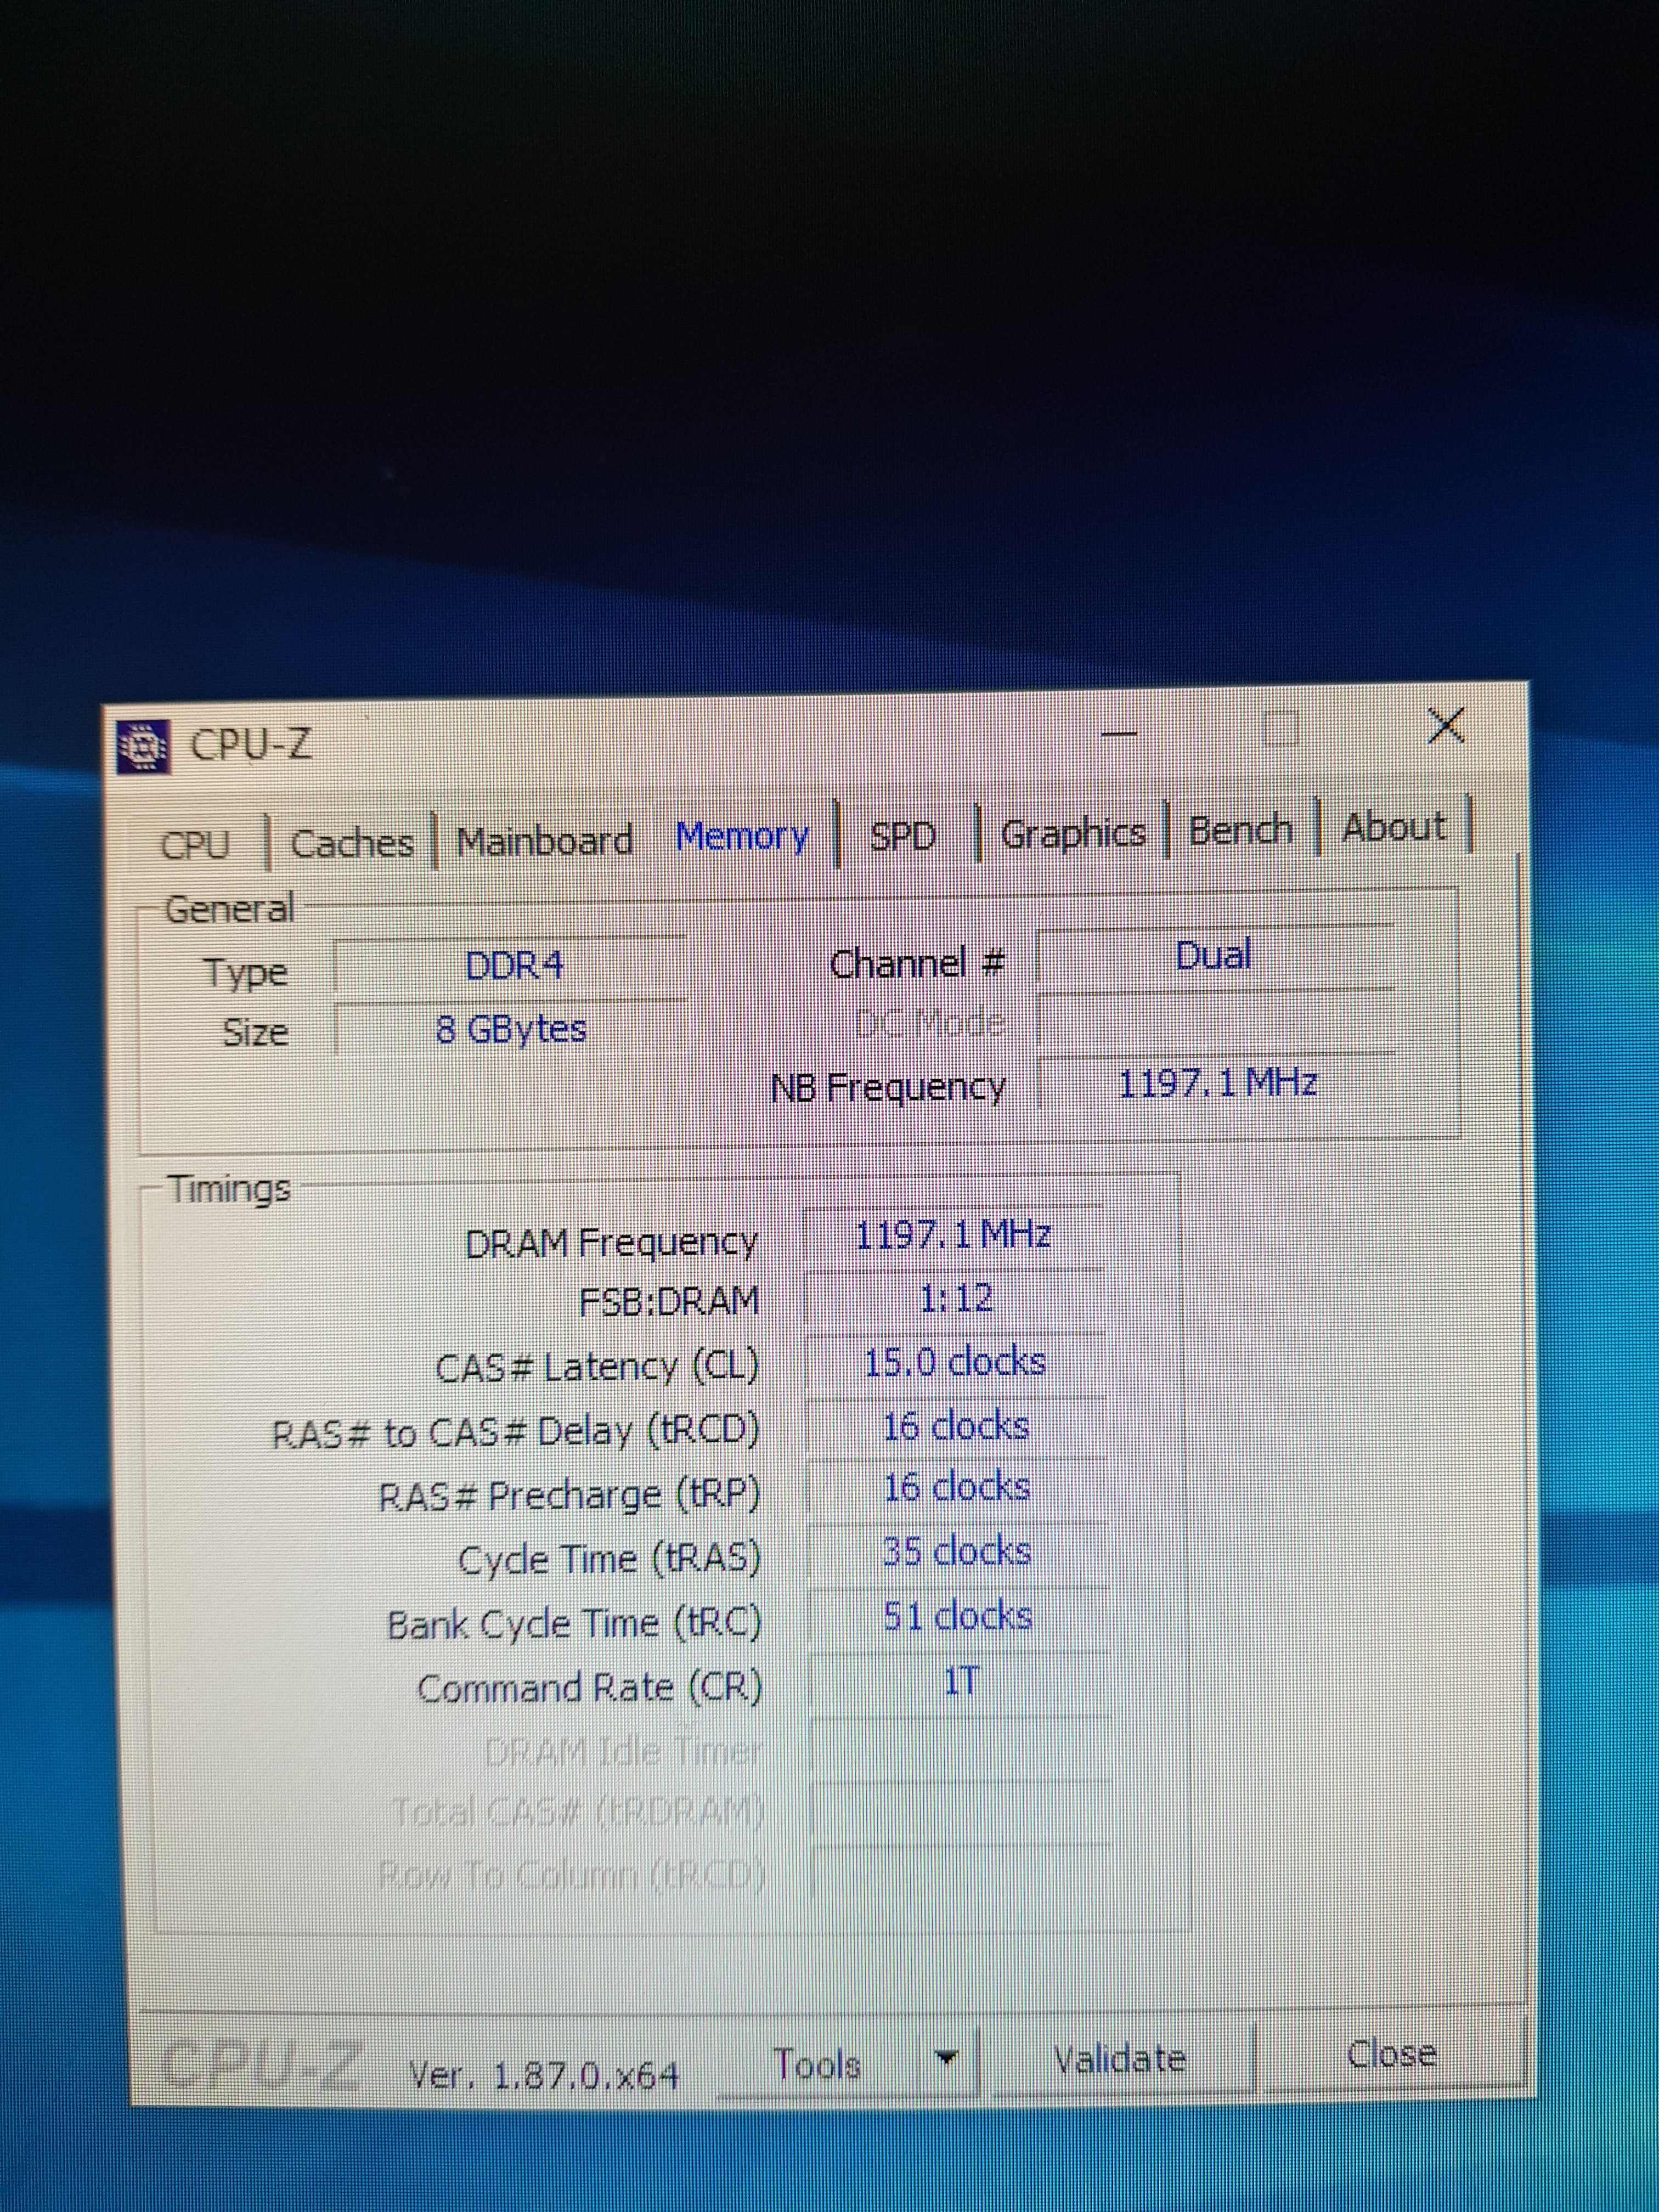Viewport: 1659px width, 2212px height.
Task: Click the Validate button
Action: pos(1119,2059)
